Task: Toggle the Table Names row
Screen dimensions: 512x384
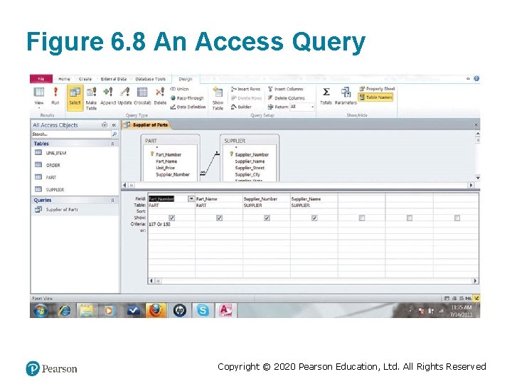Action: (x=375, y=97)
